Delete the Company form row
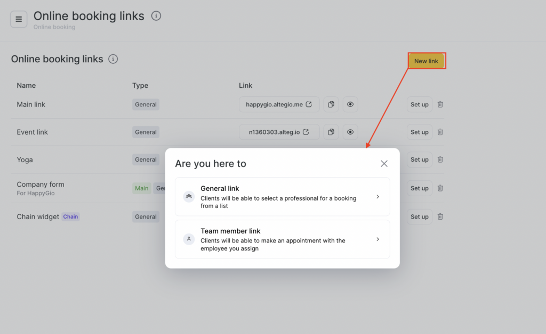 pyautogui.click(x=440, y=188)
